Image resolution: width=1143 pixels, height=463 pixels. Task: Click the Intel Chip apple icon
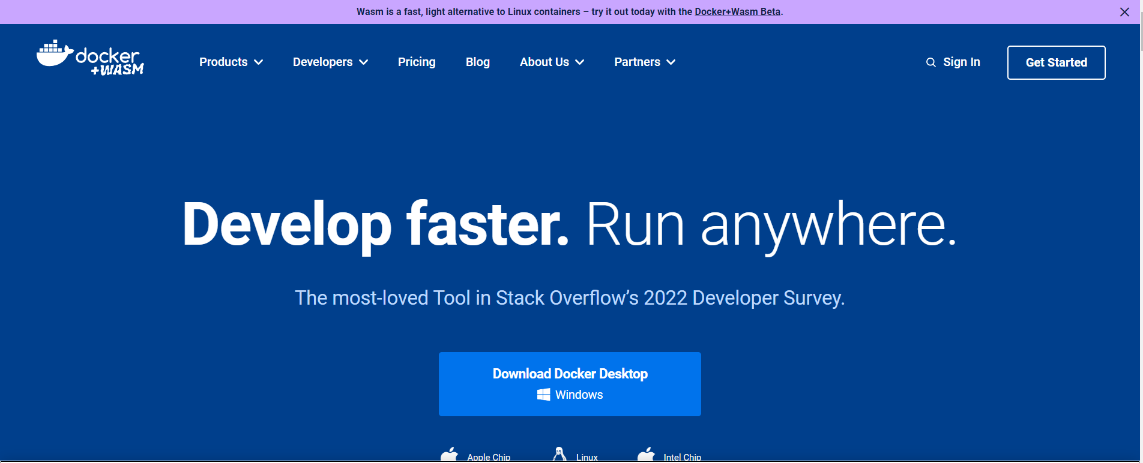pos(646,455)
